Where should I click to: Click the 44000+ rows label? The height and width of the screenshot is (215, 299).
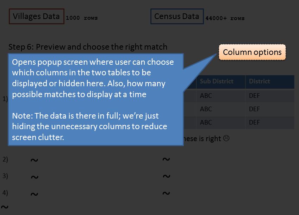[225, 18]
